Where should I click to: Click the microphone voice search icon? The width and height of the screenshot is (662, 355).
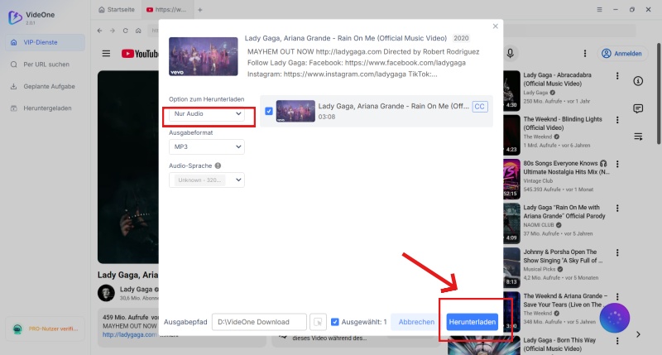(x=510, y=53)
